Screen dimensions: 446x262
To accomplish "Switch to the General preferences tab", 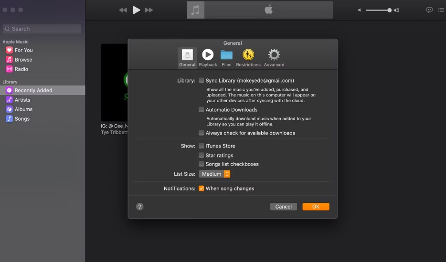I will [x=187, y=58].
